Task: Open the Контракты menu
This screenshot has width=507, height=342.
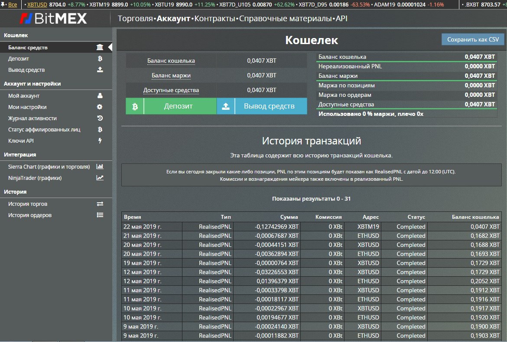Action: (x=214, y=19)
